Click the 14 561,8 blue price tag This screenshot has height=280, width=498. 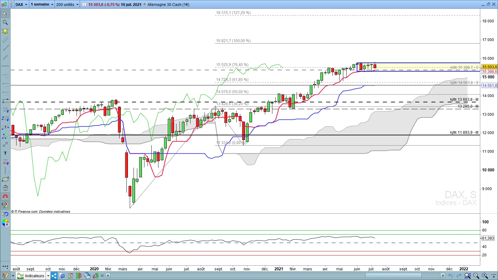(x=489, y=86)
